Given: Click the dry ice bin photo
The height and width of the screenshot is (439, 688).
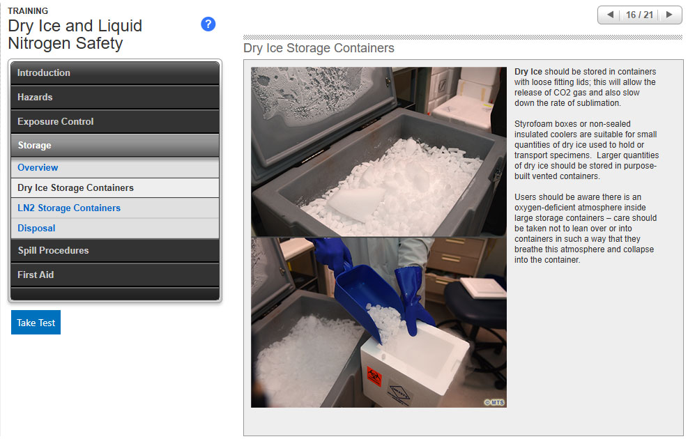Looking at the screenshot, I should (x=379, y=151).
